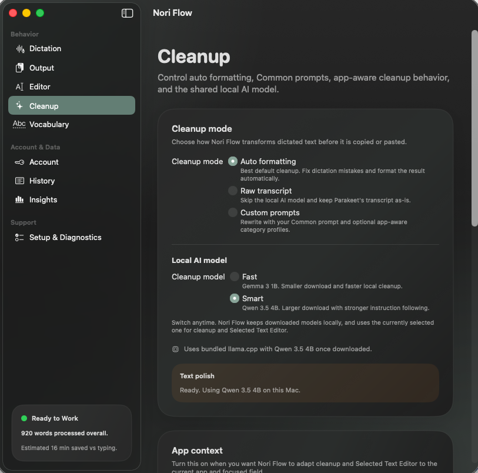Select the Raw transcript radio option
This screenshot has width=478, height=473.
[233, 191]
